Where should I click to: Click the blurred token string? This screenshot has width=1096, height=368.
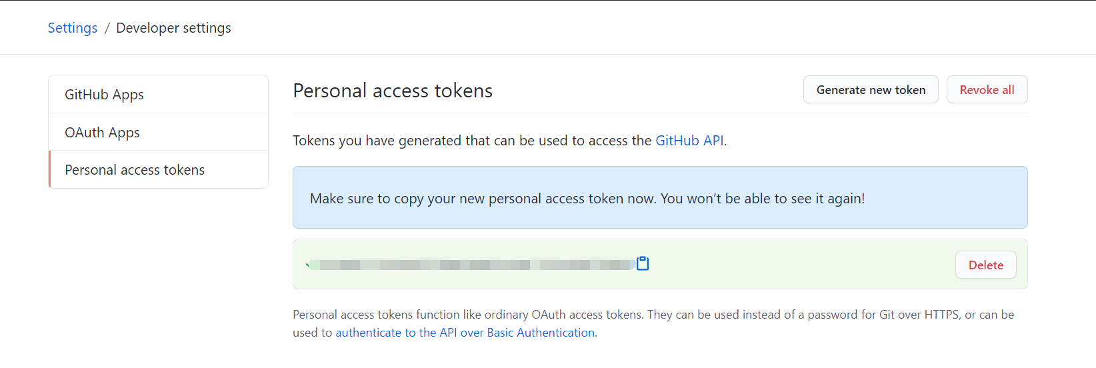click(x=472, y=265)
